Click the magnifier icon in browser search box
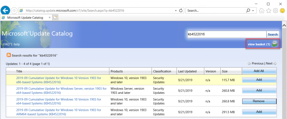The image size is (287, 119). coord(248,11)
